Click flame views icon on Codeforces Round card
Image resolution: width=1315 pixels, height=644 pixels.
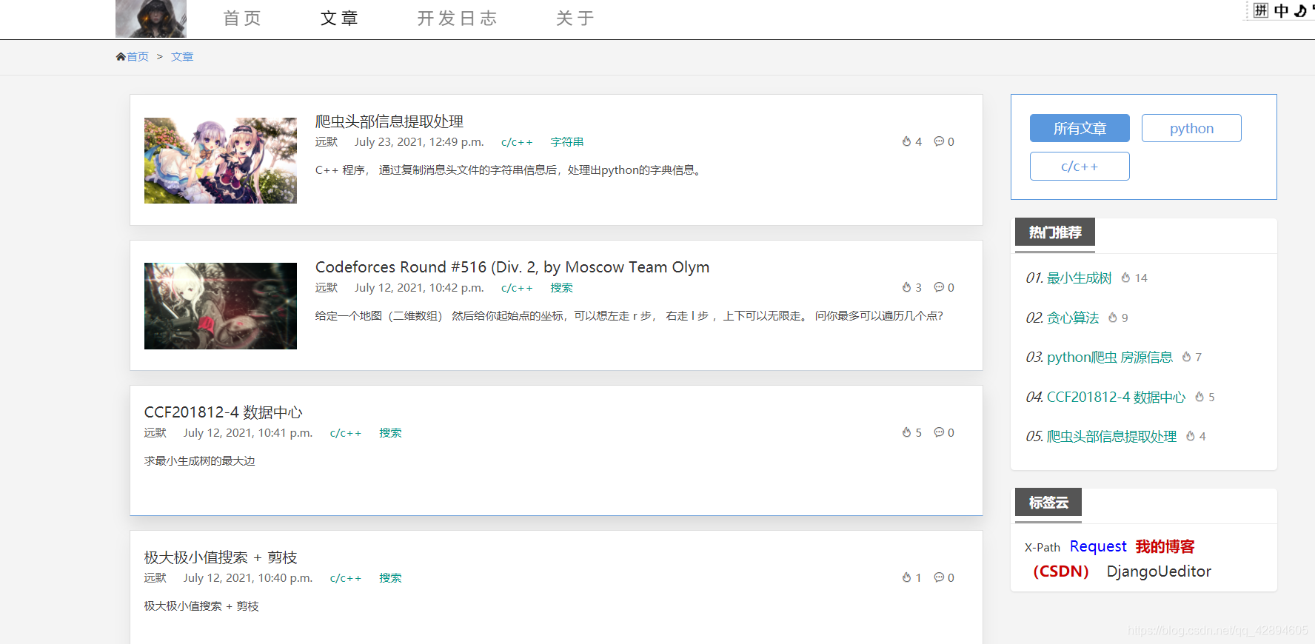[x=906, y=287]
